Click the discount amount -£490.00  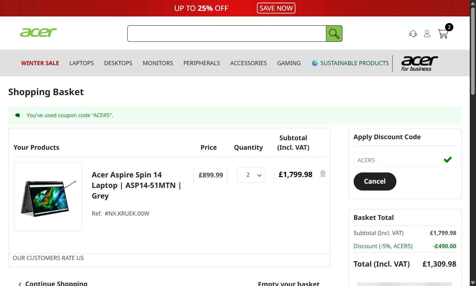pyautogui.click(x=444, y=246)
